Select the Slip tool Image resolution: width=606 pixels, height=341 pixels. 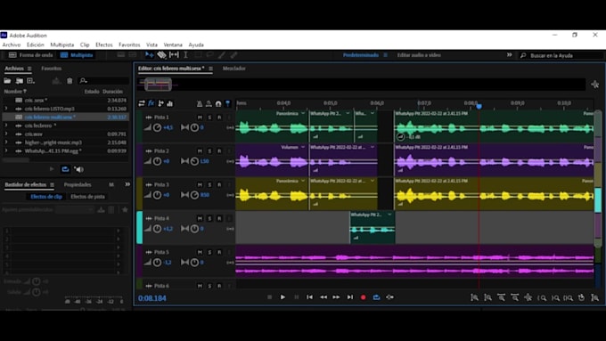[x=174, y=55]
